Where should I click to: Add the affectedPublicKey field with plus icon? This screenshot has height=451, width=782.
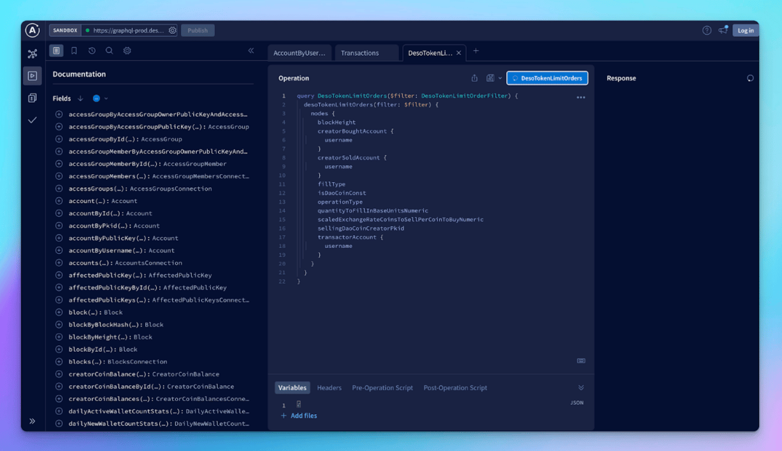pos(59,275)
